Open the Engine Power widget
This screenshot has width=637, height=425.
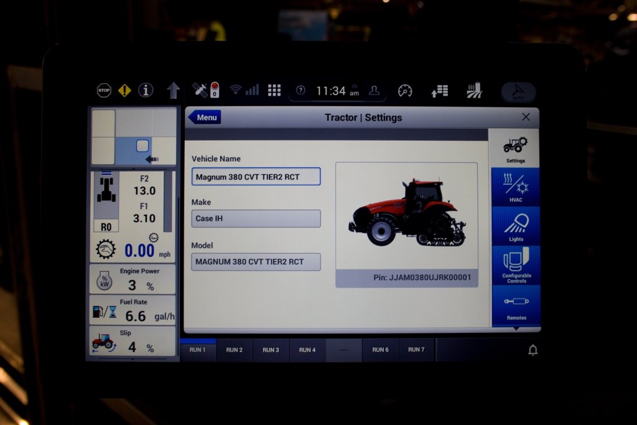(133, 279)
